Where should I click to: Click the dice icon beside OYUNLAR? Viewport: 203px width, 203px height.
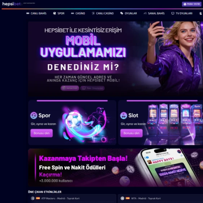(122, 13)
